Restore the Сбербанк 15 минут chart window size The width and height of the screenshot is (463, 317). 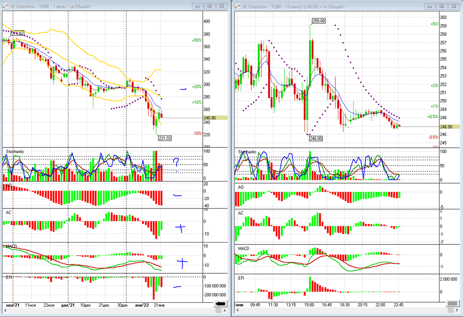(442, 6)
